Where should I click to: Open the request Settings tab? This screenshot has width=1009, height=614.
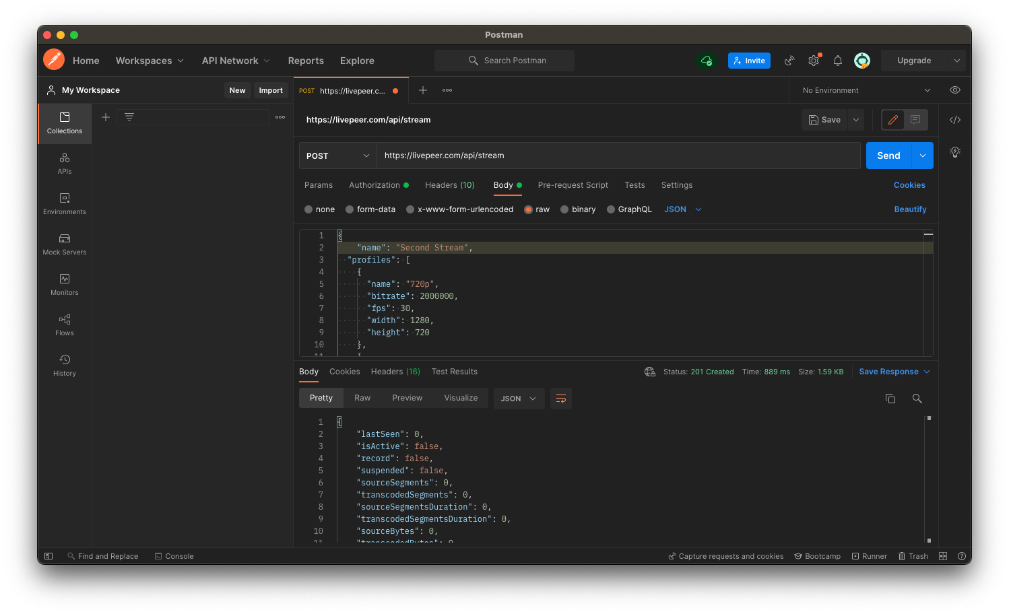click(x=677, y=185)
